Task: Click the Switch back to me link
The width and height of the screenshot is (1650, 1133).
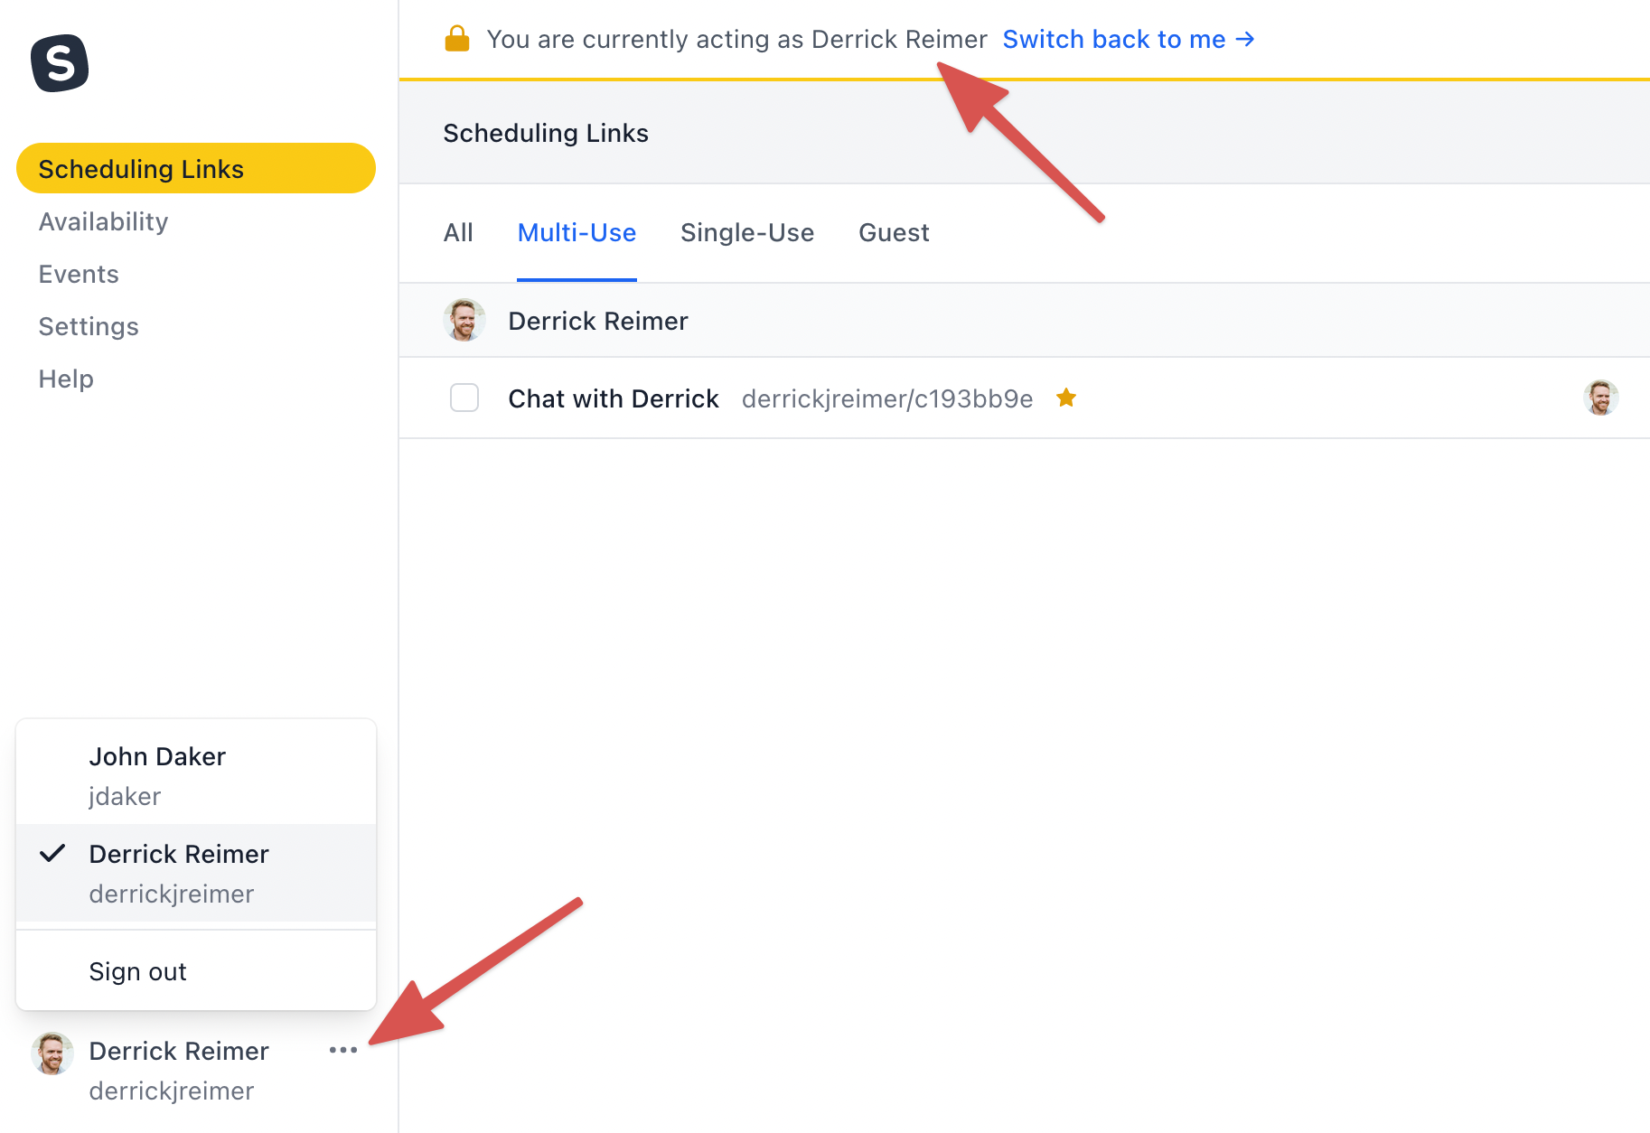Action: tap(1128, 40)
